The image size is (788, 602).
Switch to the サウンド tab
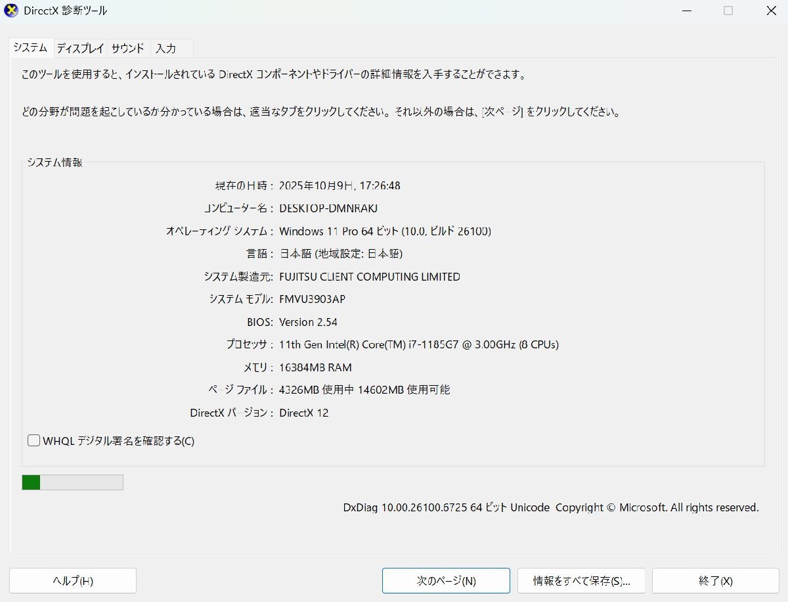click(x=127, y=48)
